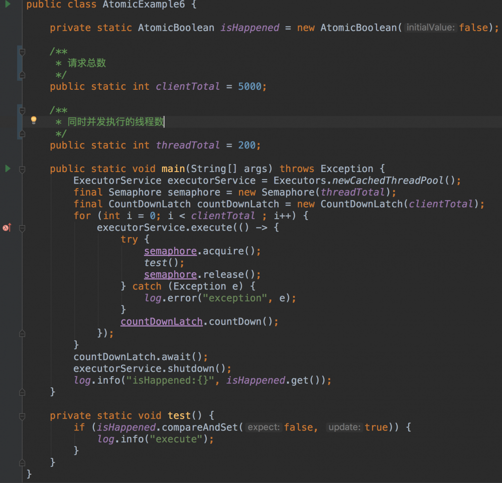Click the run icon beside the AtomicExample6 class

8,4
